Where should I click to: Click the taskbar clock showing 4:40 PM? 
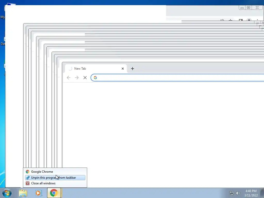click(251, 193)
